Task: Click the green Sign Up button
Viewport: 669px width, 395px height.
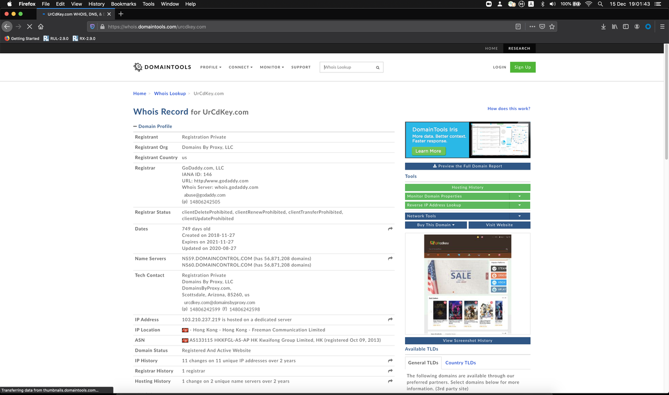Action: pos(523,67)
